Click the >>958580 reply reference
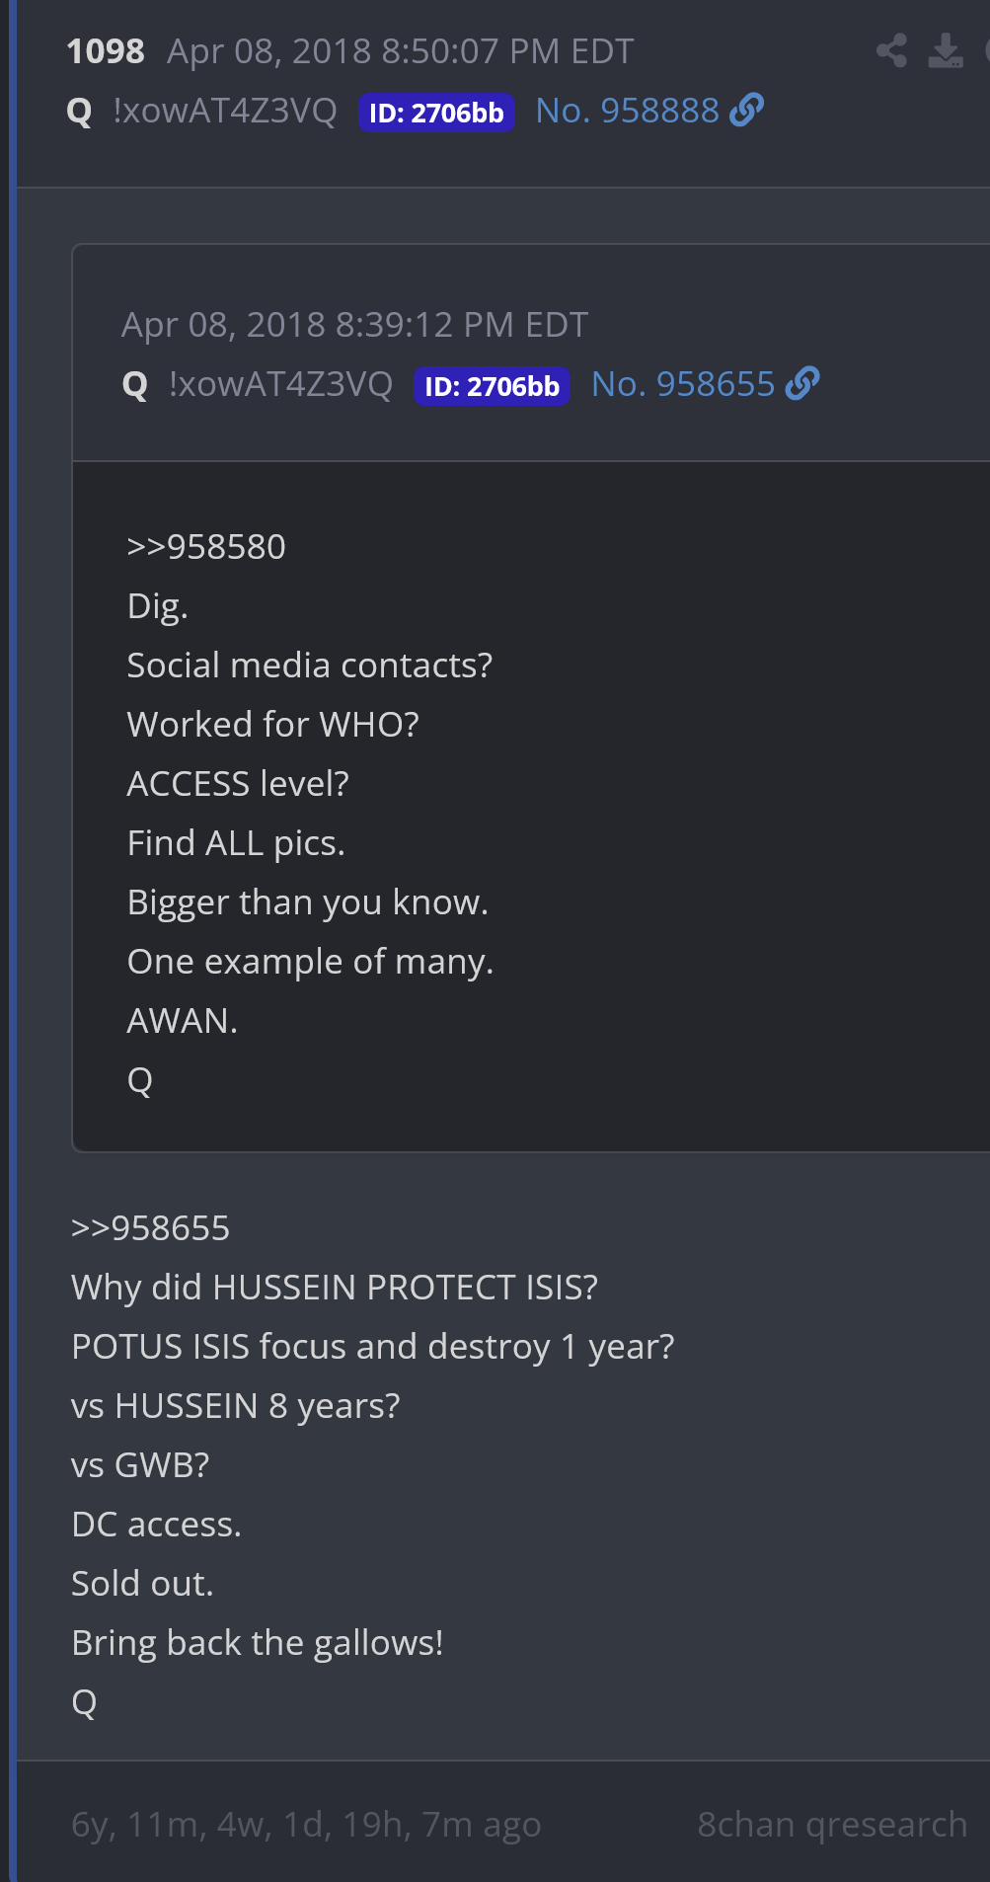 pos(206,547)
